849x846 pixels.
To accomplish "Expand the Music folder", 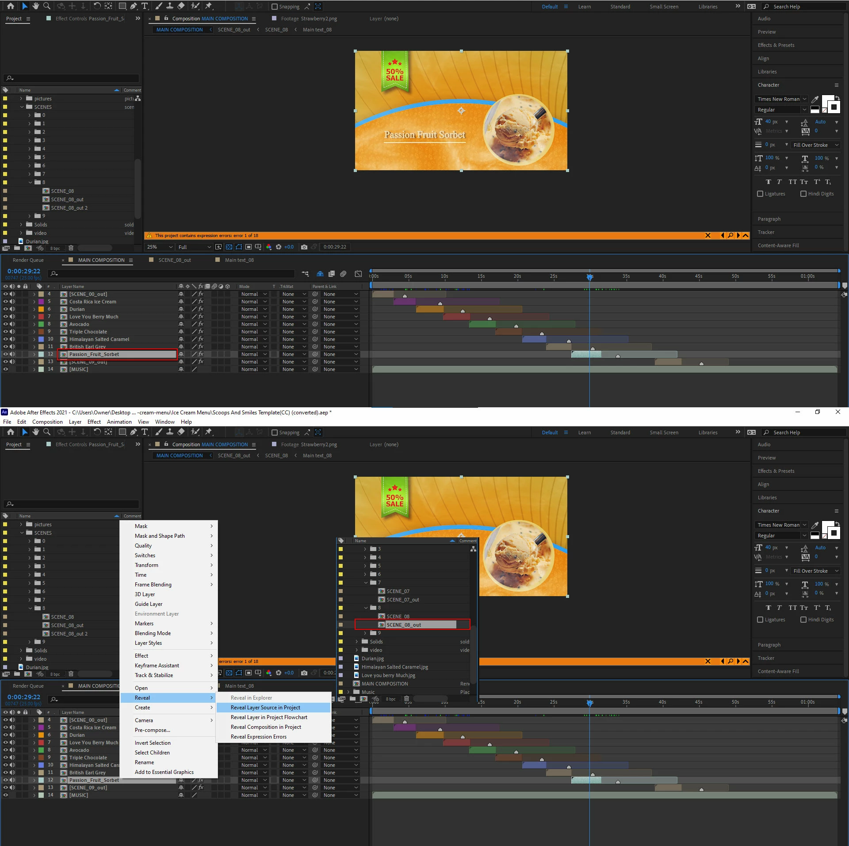I will tap(348, 692).
